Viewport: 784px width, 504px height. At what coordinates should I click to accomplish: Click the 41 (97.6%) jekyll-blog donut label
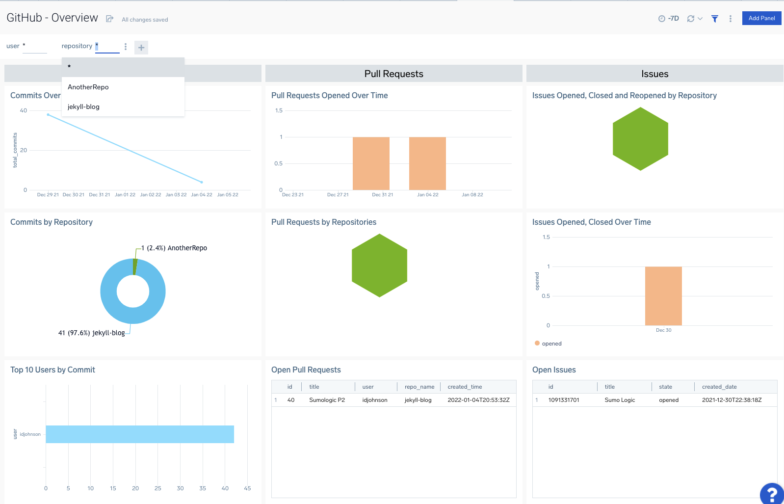click(91, 333)
